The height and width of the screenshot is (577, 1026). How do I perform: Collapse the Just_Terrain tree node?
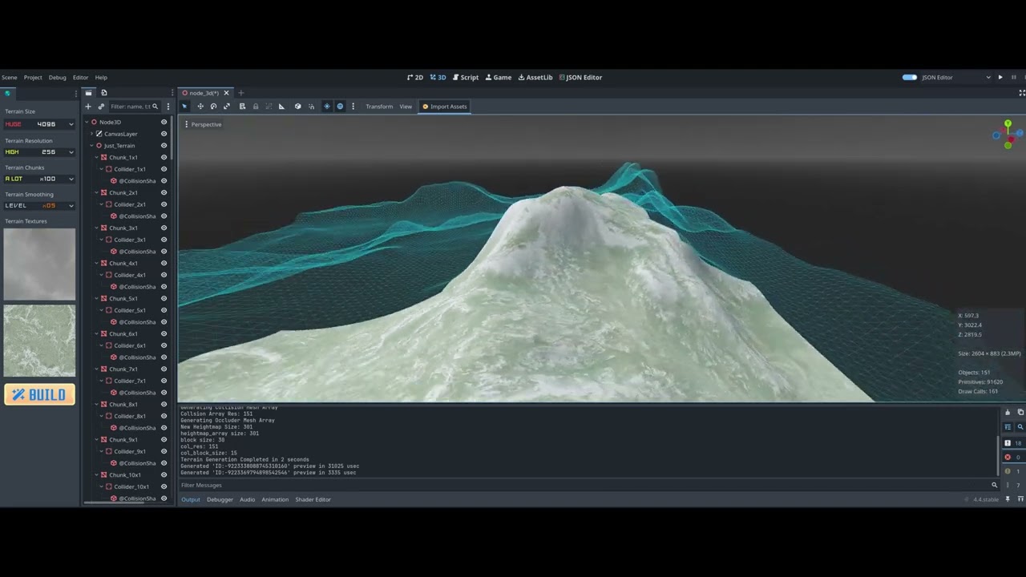coord(91,146)
